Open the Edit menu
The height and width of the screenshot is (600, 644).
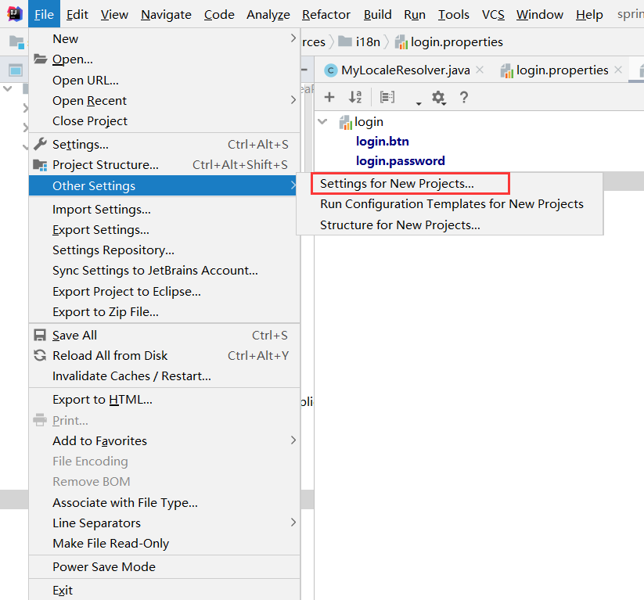[77, 14]
